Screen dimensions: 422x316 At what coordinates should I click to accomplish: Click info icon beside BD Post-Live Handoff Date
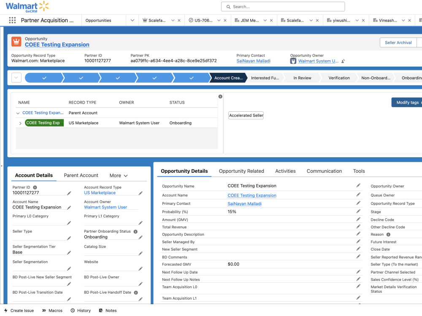pos(136,292)
